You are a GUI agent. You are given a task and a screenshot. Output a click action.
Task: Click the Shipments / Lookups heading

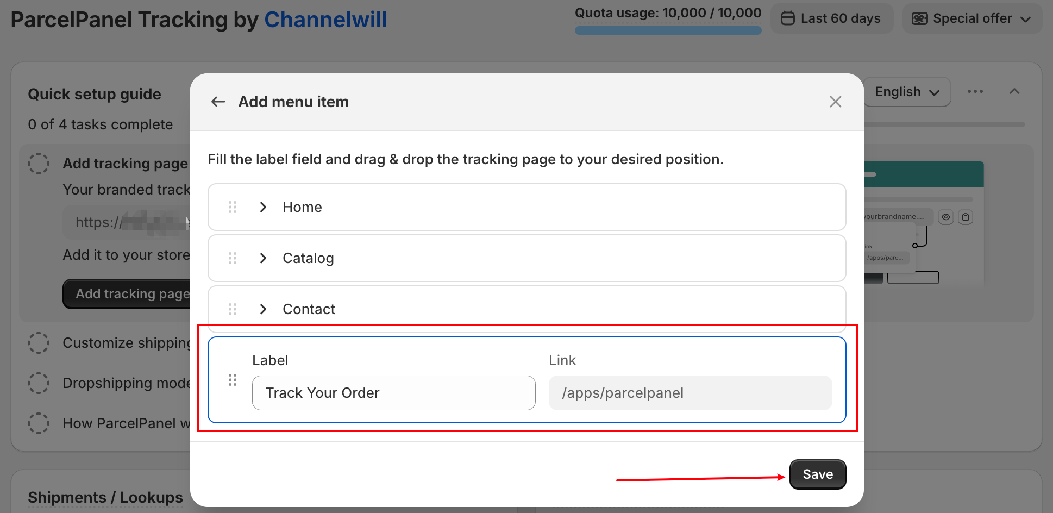105,497
